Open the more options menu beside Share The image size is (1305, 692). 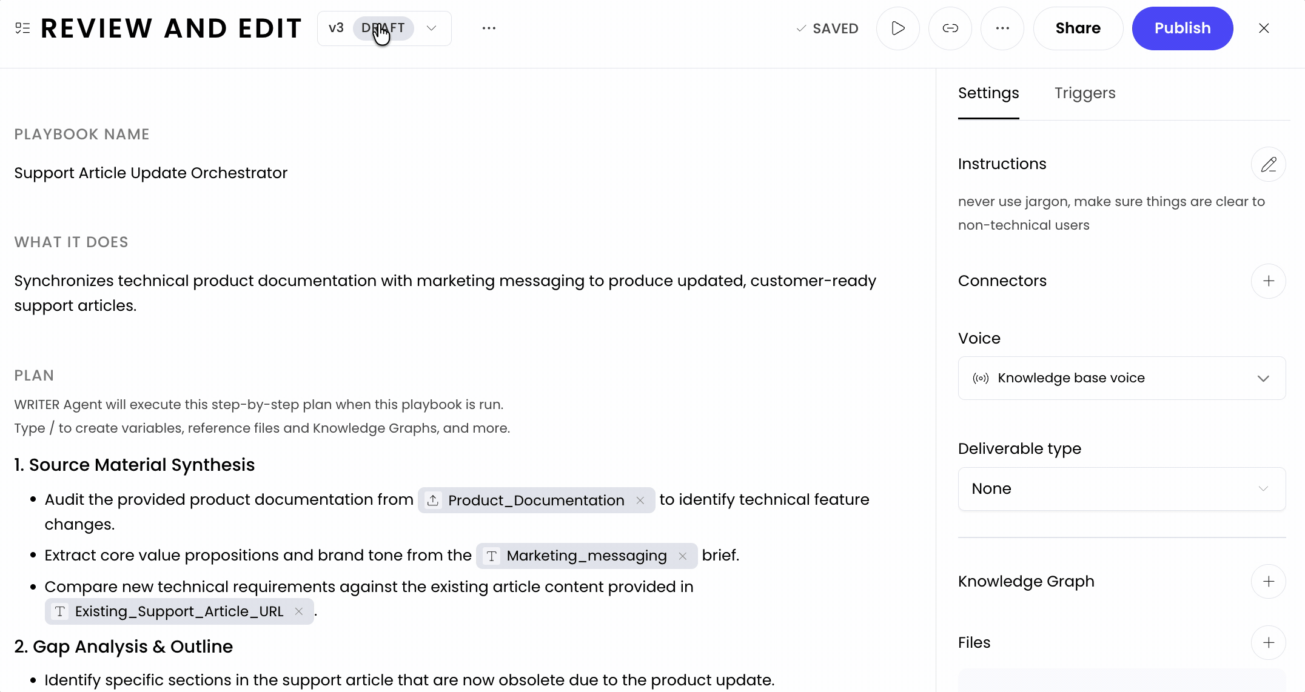coord(1002,28)
